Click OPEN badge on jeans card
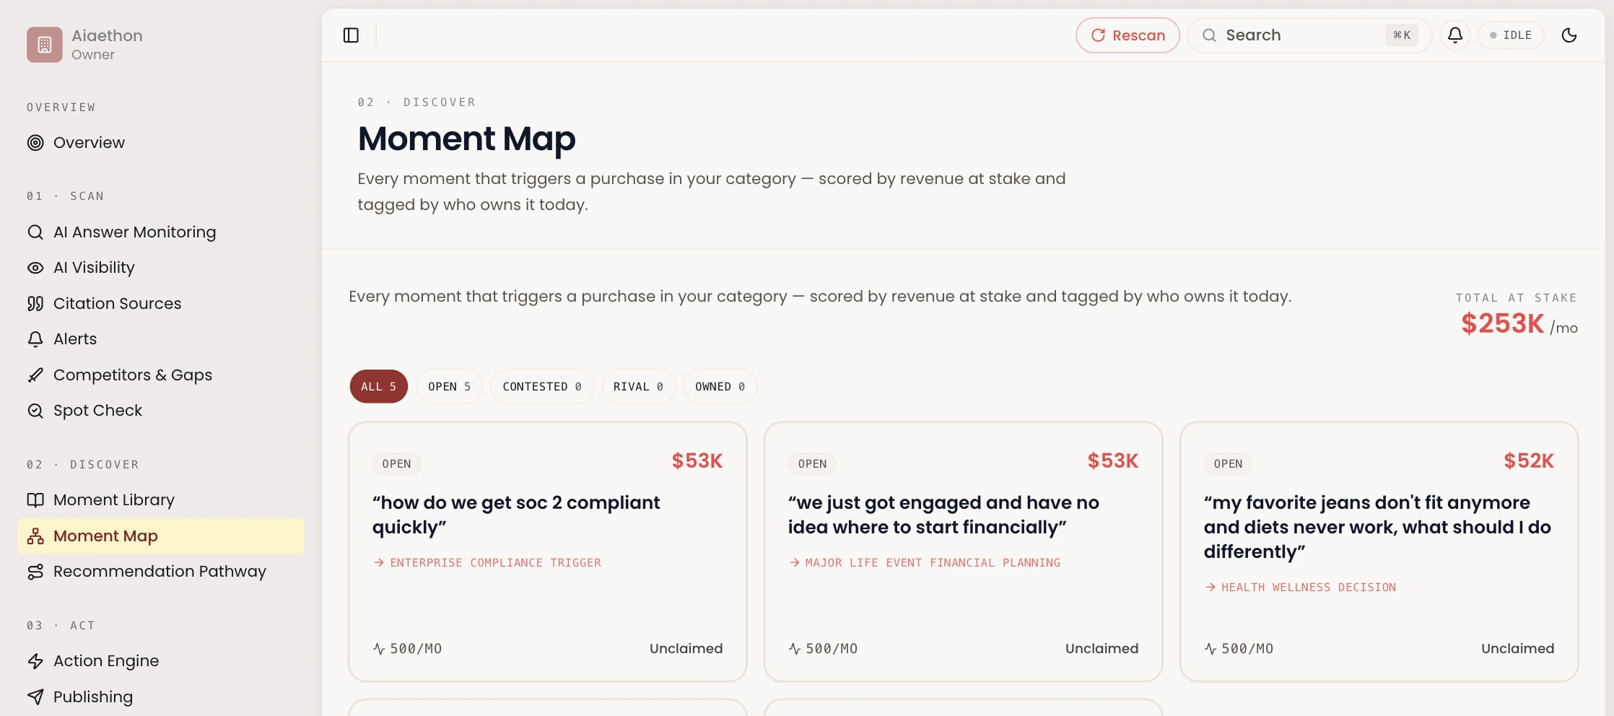This screenshot has width=1614, height=716. click(x=1229, y=464)
